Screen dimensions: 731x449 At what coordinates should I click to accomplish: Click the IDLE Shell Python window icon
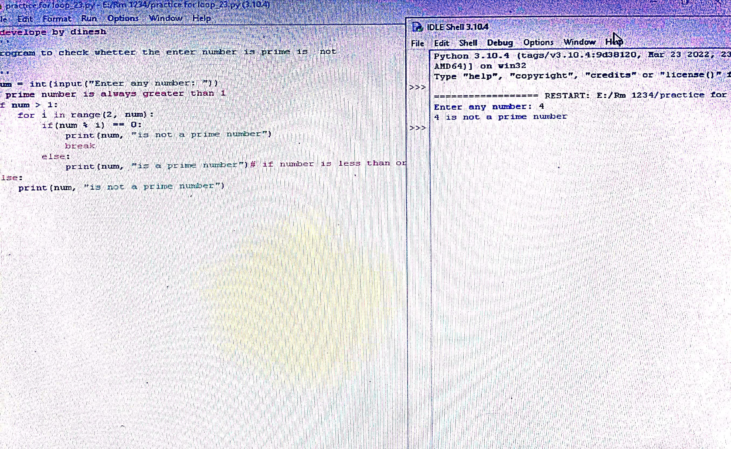point(417,27)
